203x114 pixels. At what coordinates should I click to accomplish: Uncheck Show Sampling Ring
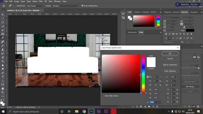[82, 6]
